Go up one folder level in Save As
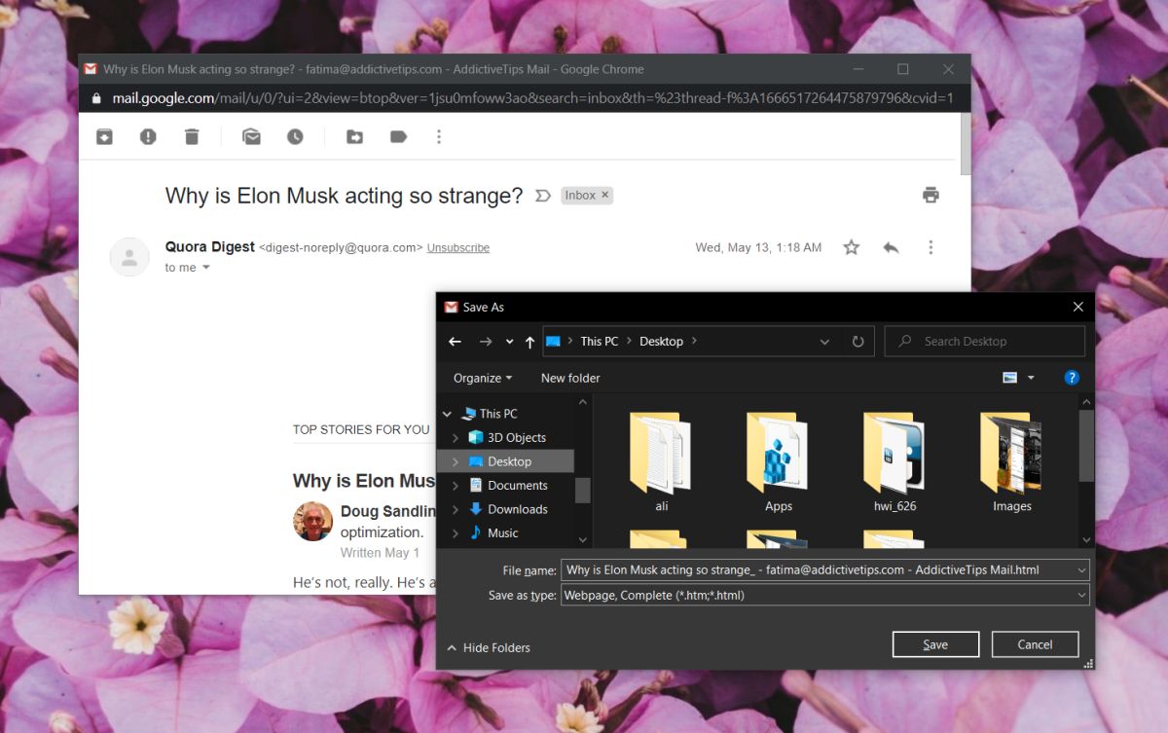Screen dimensions: 1168x733 (x=529, y=342)
